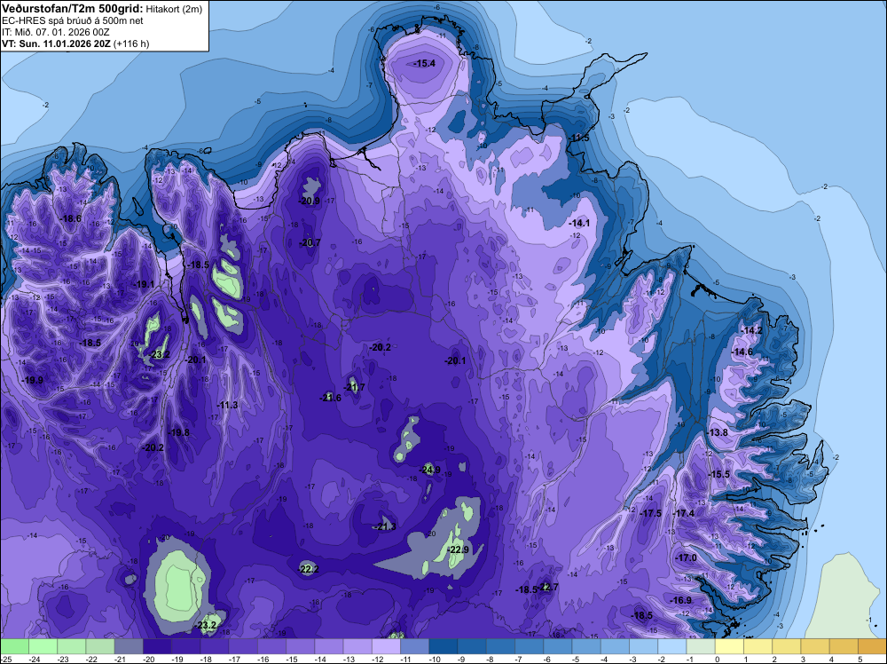Select the -6 legend color swatch

point(558,646)
